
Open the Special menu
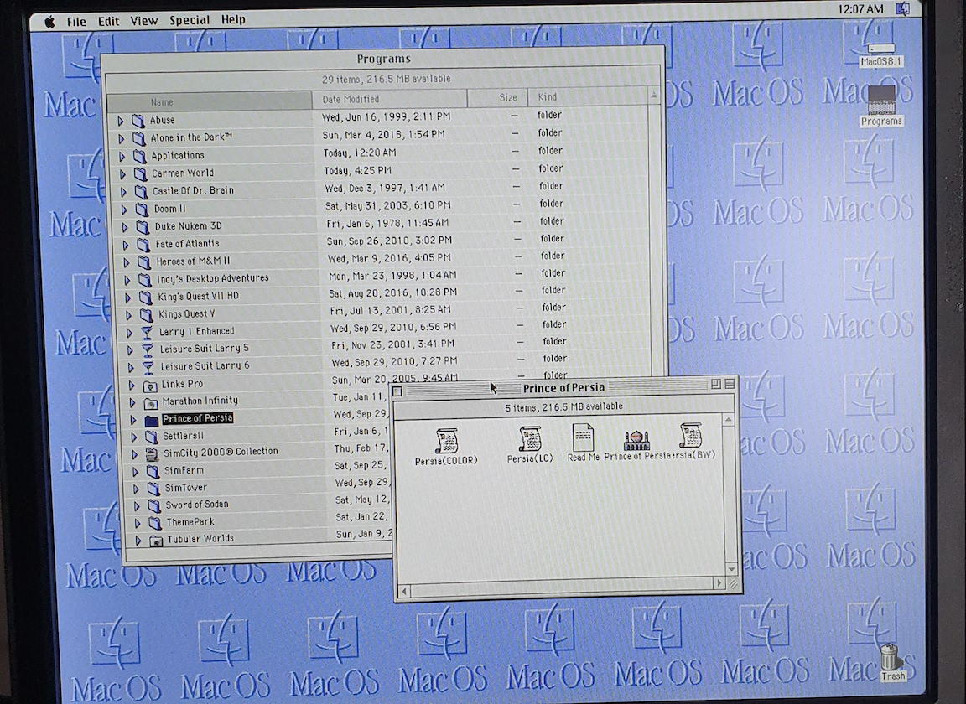(x=190, y=21)
